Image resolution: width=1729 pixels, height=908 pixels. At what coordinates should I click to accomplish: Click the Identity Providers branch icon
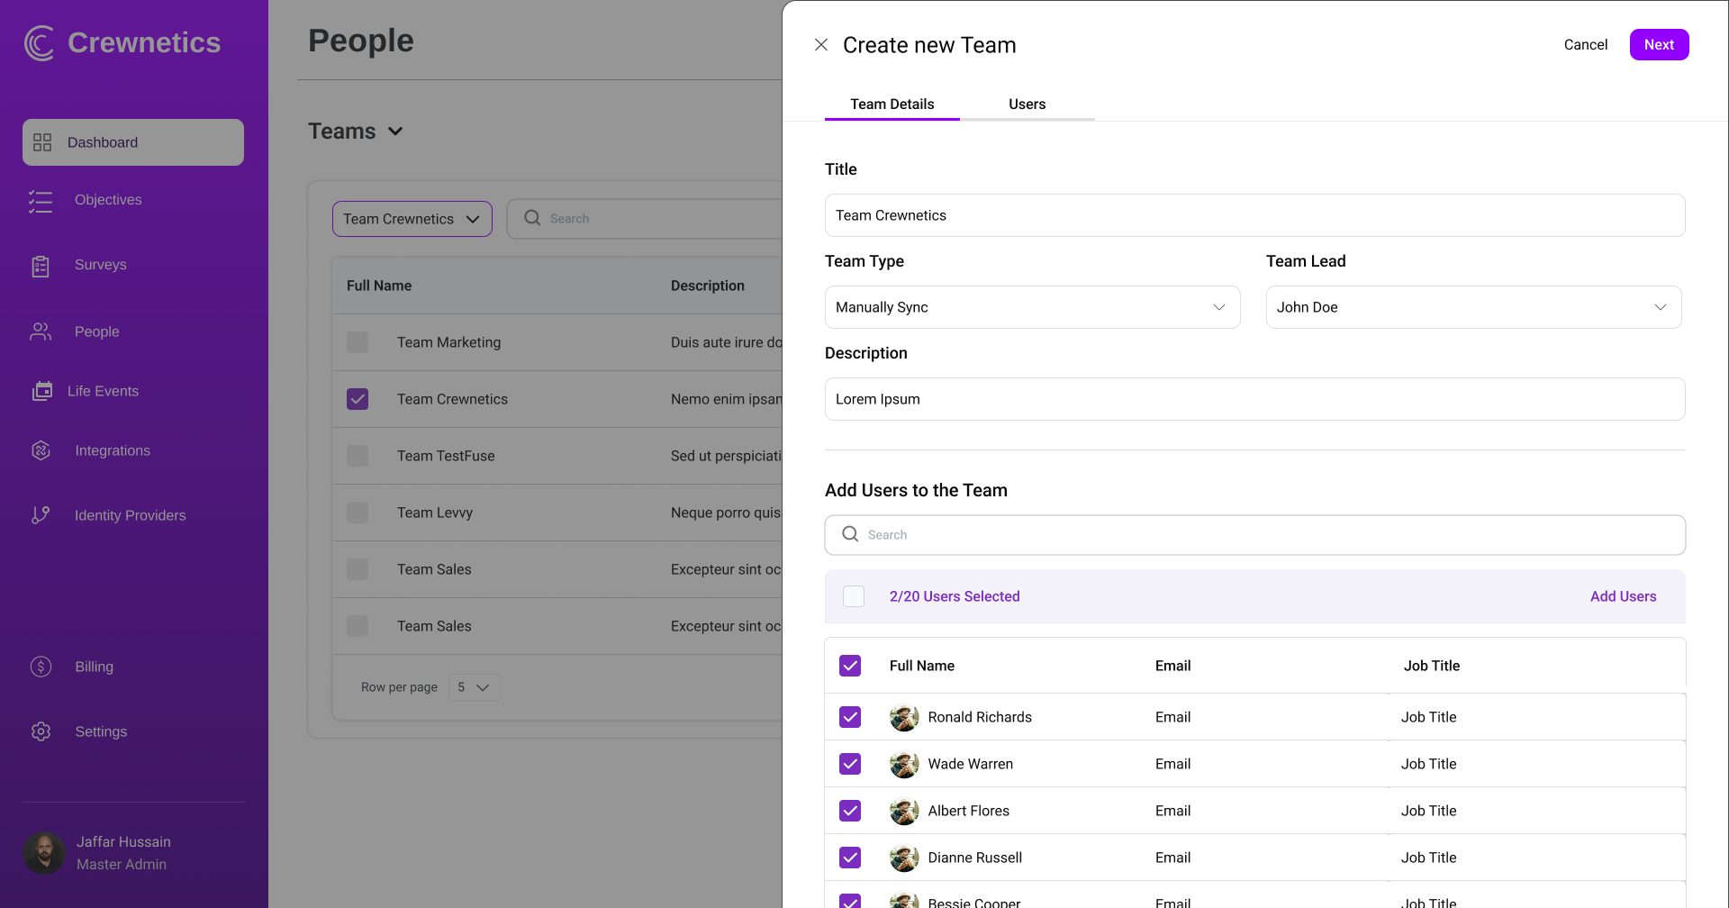tap(41, 515)
